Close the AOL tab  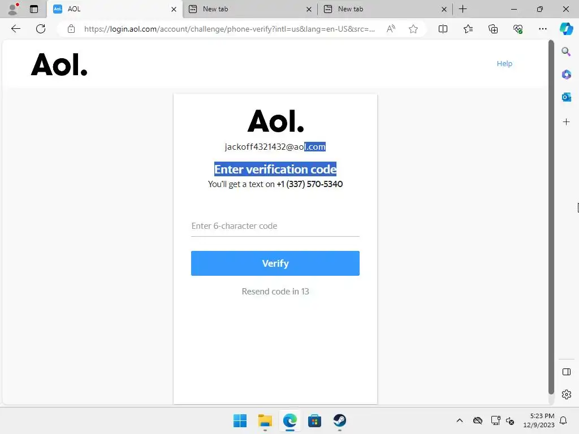point(174,9)
